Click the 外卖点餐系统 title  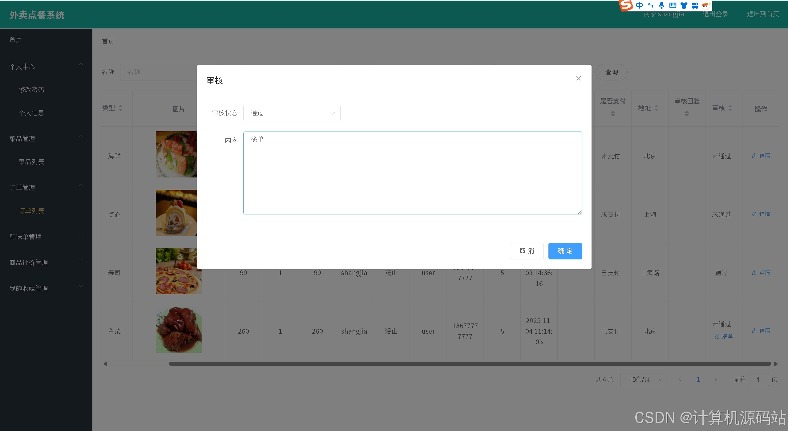(x=37, y=15)
